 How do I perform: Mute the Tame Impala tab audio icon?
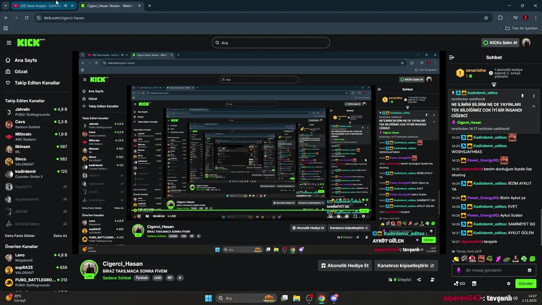pos(65,6)
